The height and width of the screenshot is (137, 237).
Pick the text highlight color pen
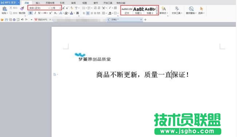[66, 13]
